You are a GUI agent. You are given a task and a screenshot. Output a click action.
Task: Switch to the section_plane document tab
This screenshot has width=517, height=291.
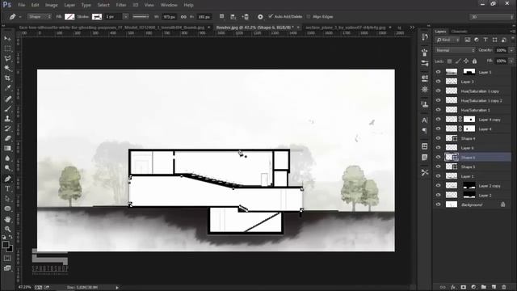point(346,27)
